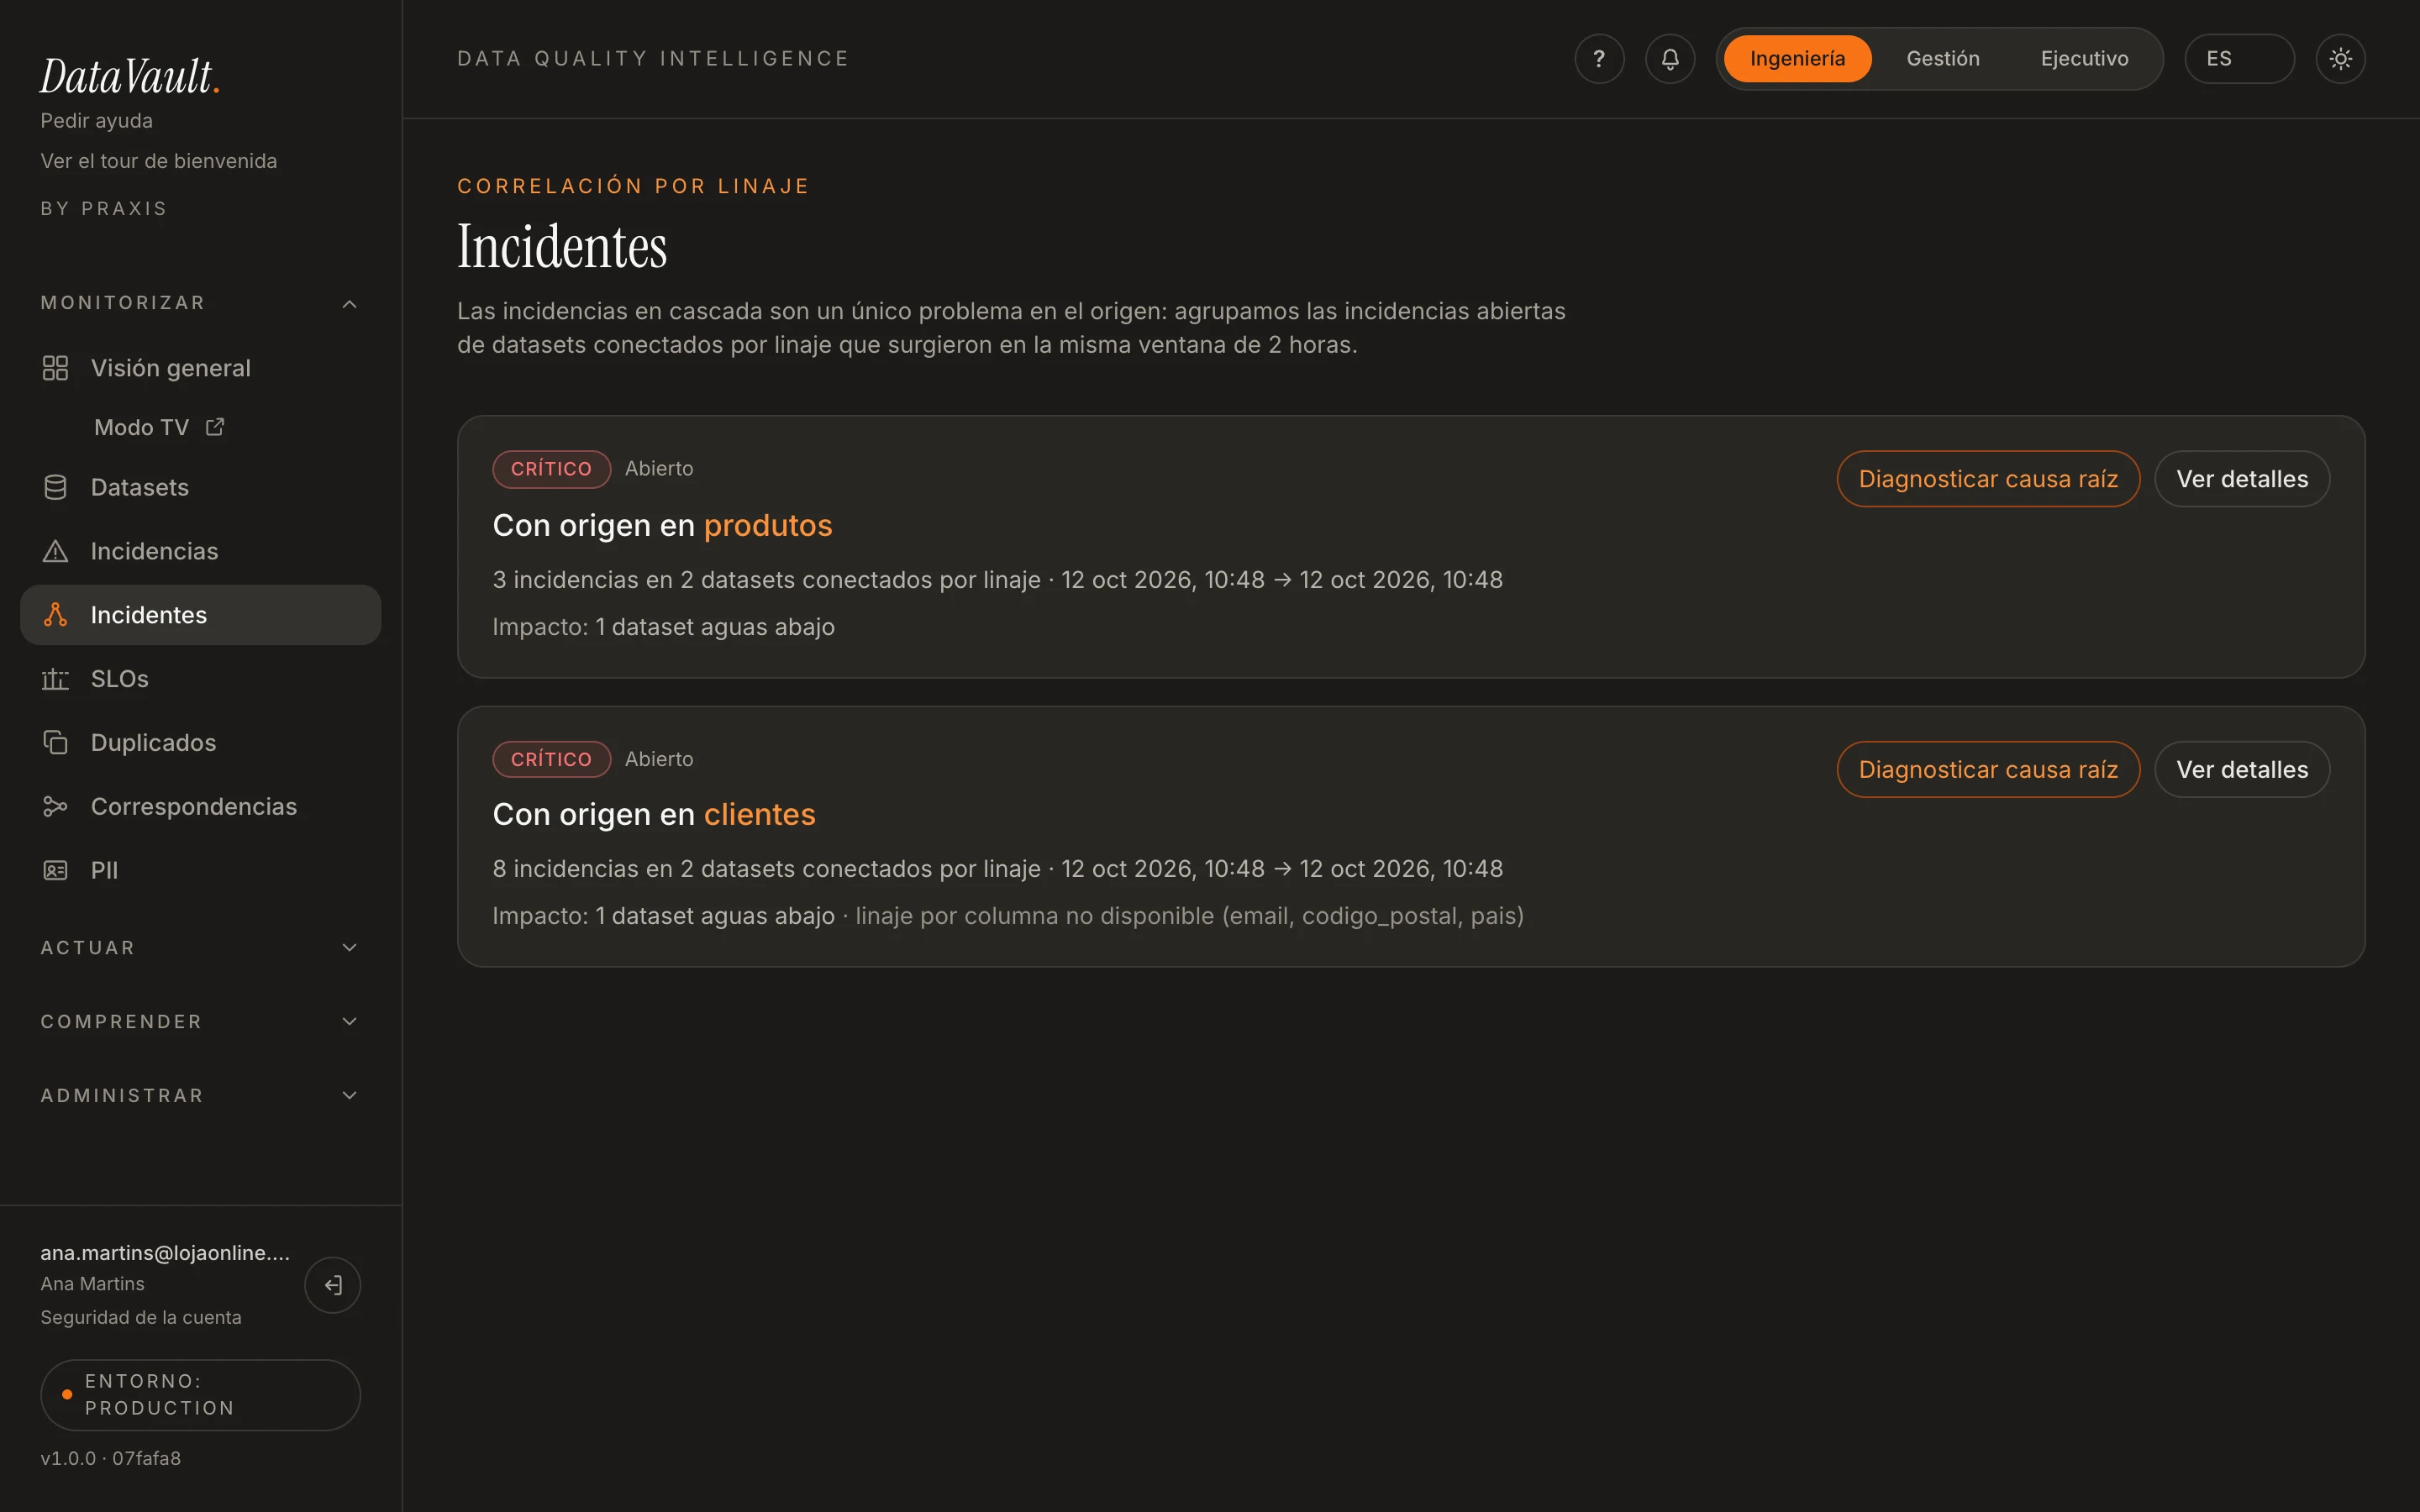Image resolution: width=2420 pixels, height=1512 pixels.
Task: Click Ver el tour de bienvenida
Action: pos(158,161)
